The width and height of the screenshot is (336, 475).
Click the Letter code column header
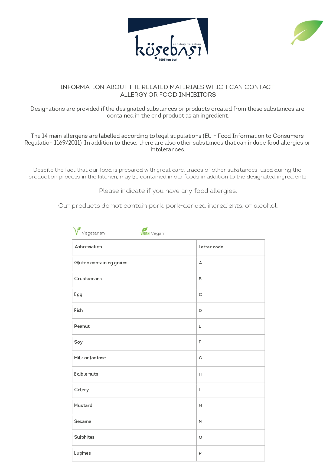(211, 247)
